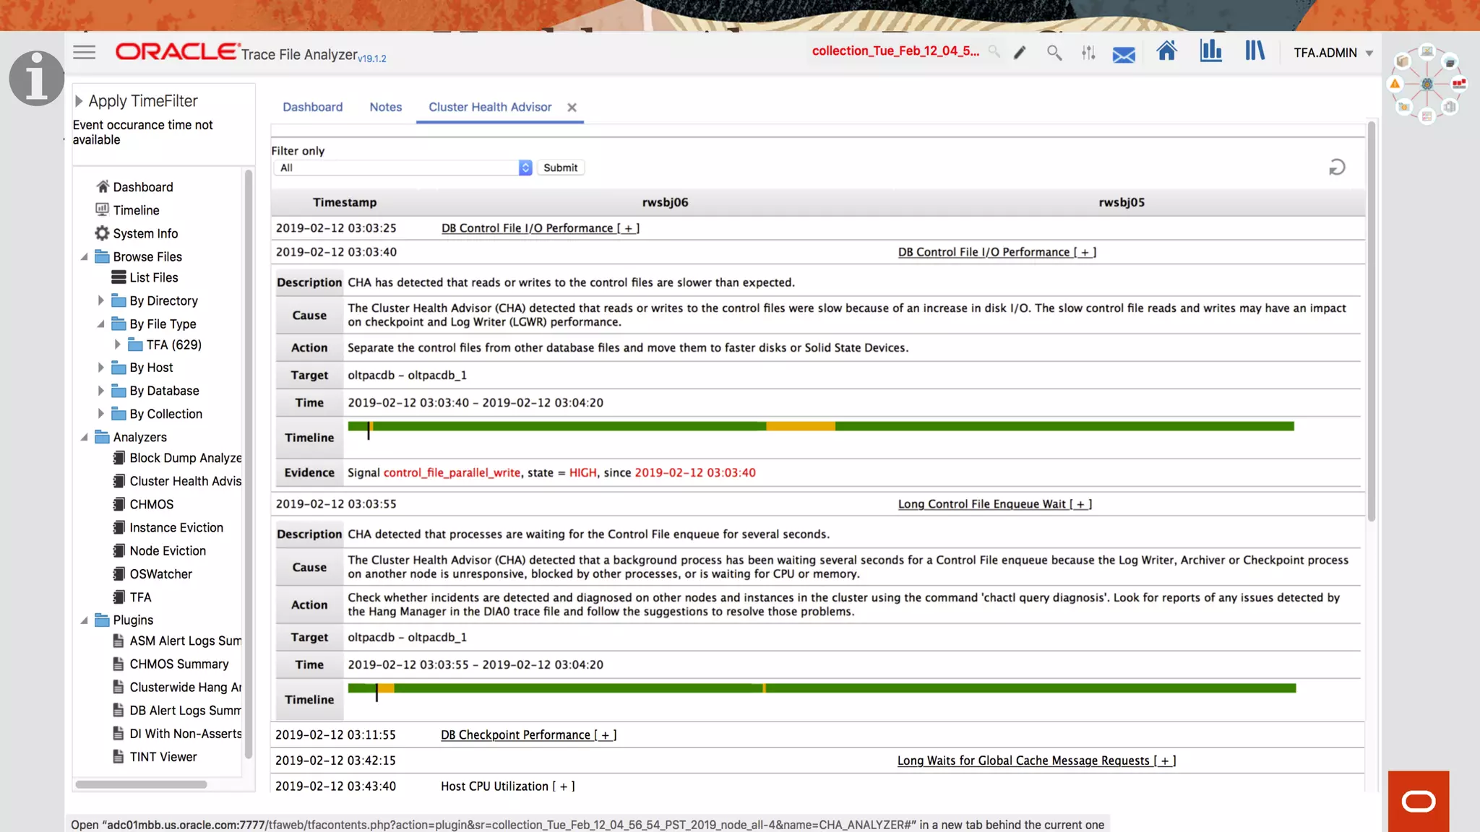This screenshot has height=832, width=1480.
Task: Expand Long Waits for Global Cache Message Requests
Action: click(1036, 760)
